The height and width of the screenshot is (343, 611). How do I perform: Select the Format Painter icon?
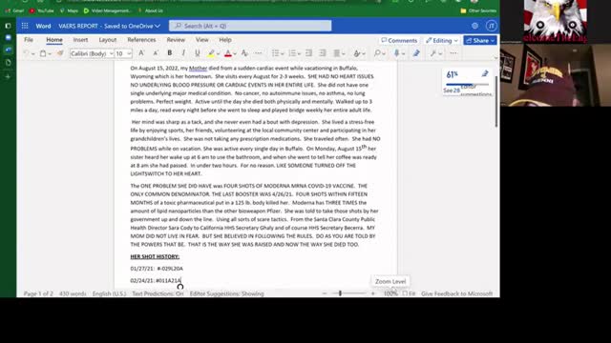pos(60,53)
